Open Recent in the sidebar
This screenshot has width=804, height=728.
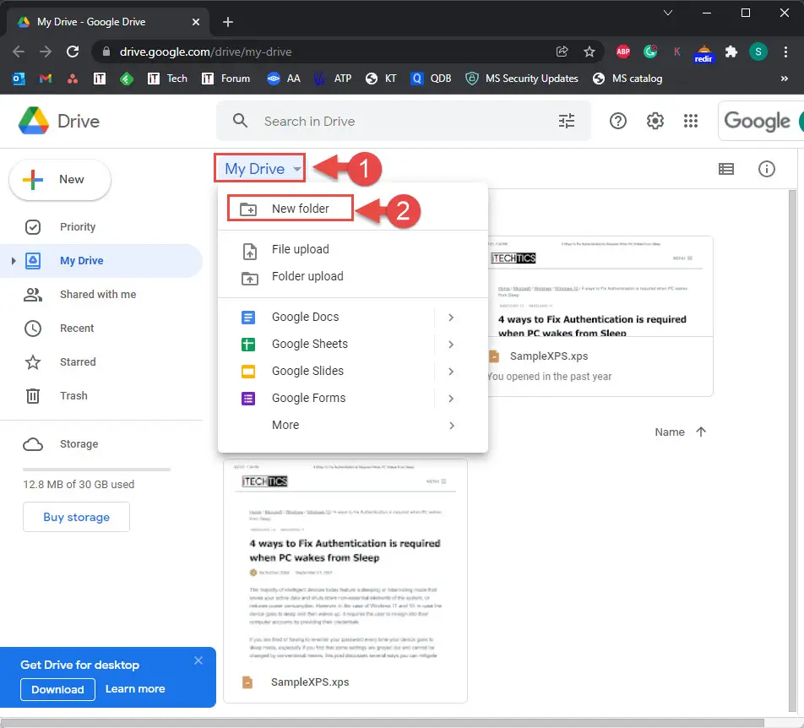pos(101,329)
